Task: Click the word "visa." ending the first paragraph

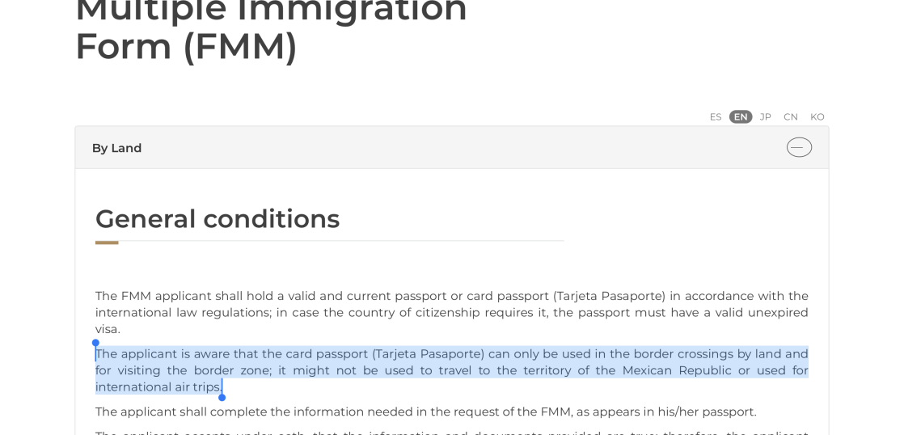Action: click(108, 329)
